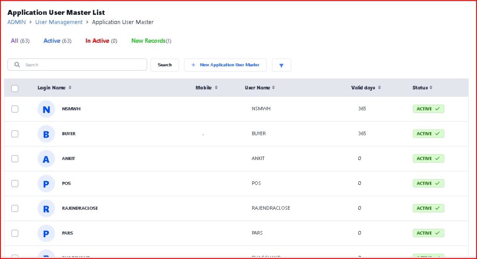Image resolution: width=477 pixels, height=259 pixels.
Task: Select the ANKIT row checkbox
Action: coord(15,159)
